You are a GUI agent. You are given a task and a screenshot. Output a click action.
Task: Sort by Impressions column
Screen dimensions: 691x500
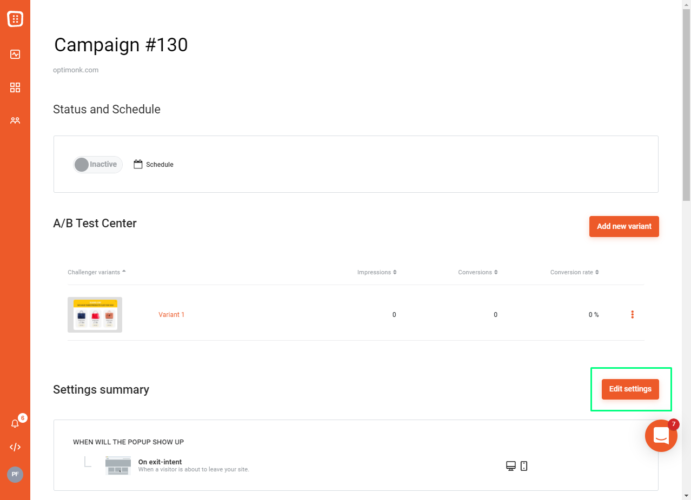[377, 272]
